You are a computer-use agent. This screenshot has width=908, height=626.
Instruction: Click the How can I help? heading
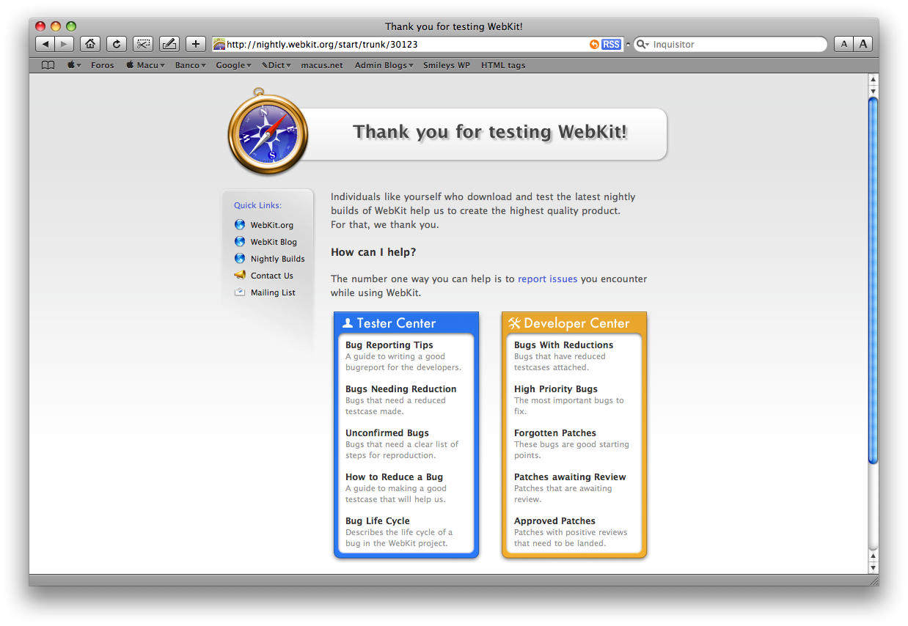(373, 252)
